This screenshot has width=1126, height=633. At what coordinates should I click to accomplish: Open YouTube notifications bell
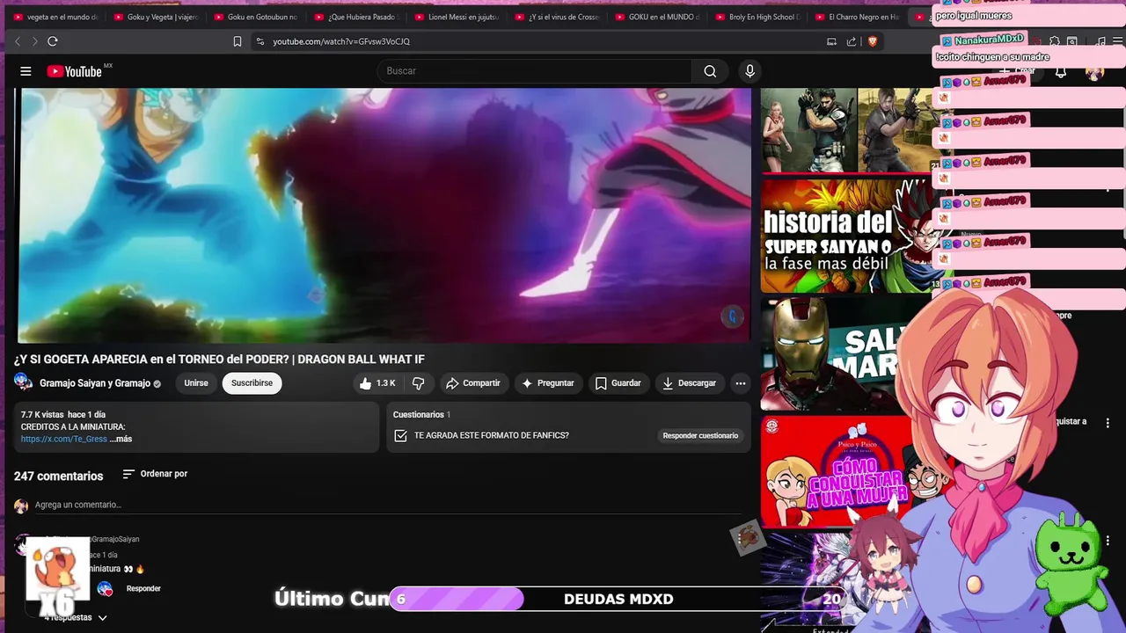(1061, 71)
